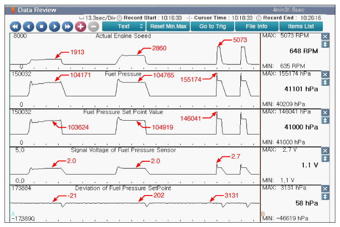Expand the Actual Engine Speed graph height

coord(325,44)
